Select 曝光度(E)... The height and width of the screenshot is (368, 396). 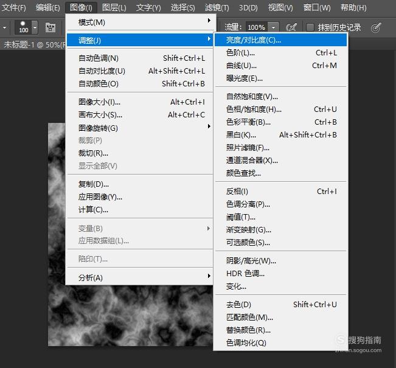point(280,78)
